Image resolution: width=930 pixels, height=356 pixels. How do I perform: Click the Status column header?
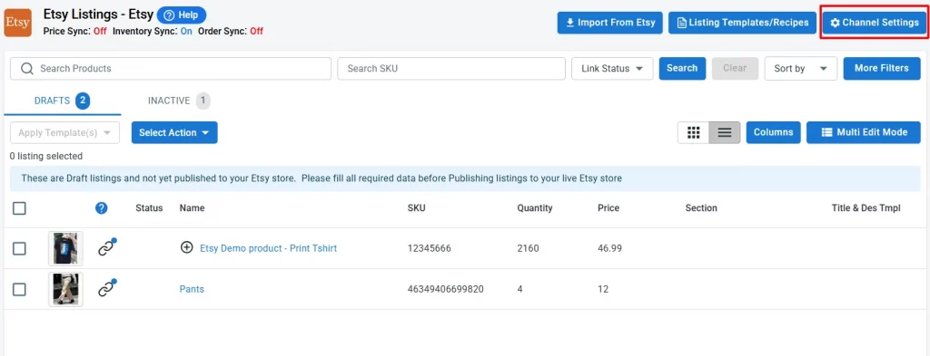149,208
